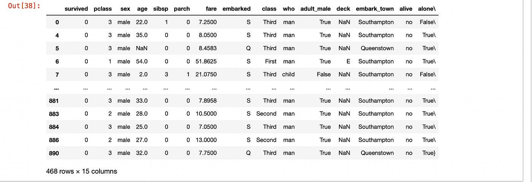Click the 'survived' column header
This screenshot has width=532, height=182.
[76, 9]
